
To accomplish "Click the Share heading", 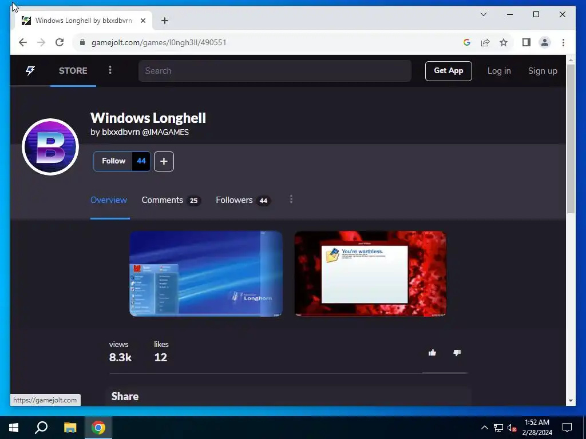I will tap(125, 397).
